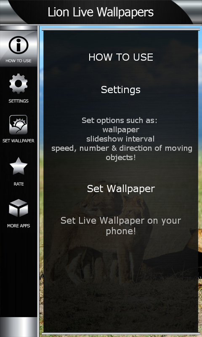Viewport: 202px width, 337px height.
Task: Click the Set Wallpaper heading in the panel
Action: coord(121,189)
